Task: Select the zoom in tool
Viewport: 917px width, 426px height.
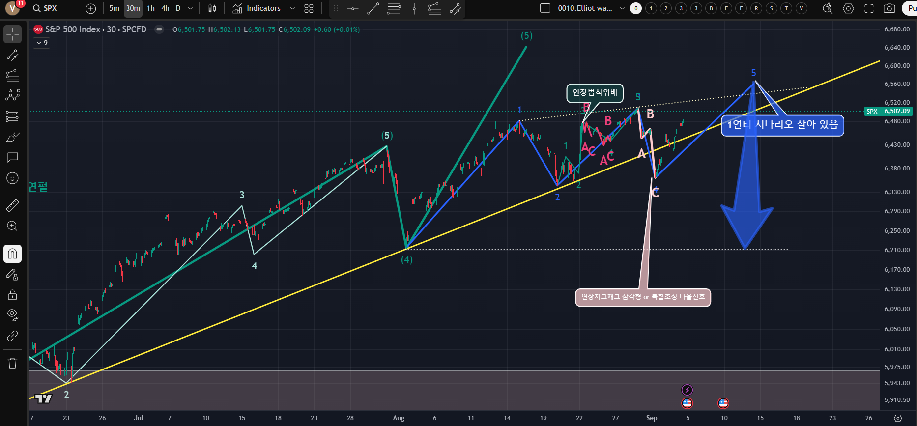Action: (x=12, y=226)
